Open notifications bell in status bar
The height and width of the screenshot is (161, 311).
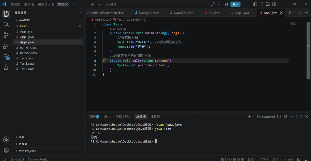(x=306, y=159)
